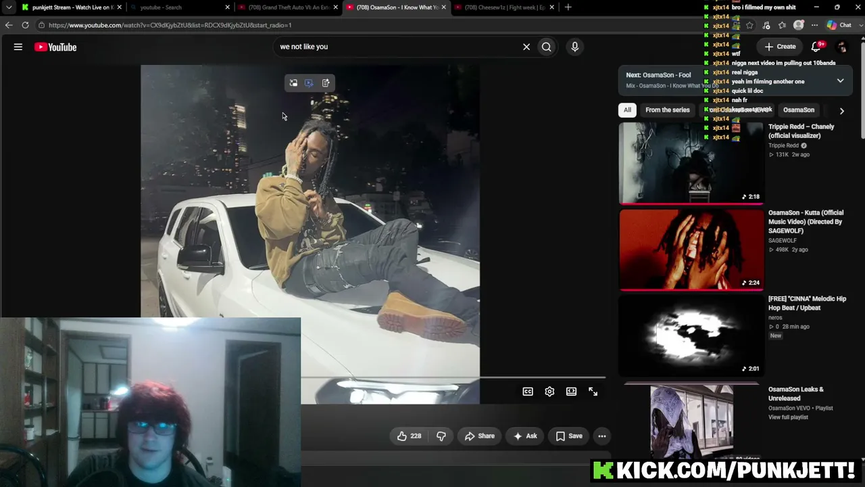Open the Copilot Chat button
Screen dimensions: 865x487
[839, 25]
